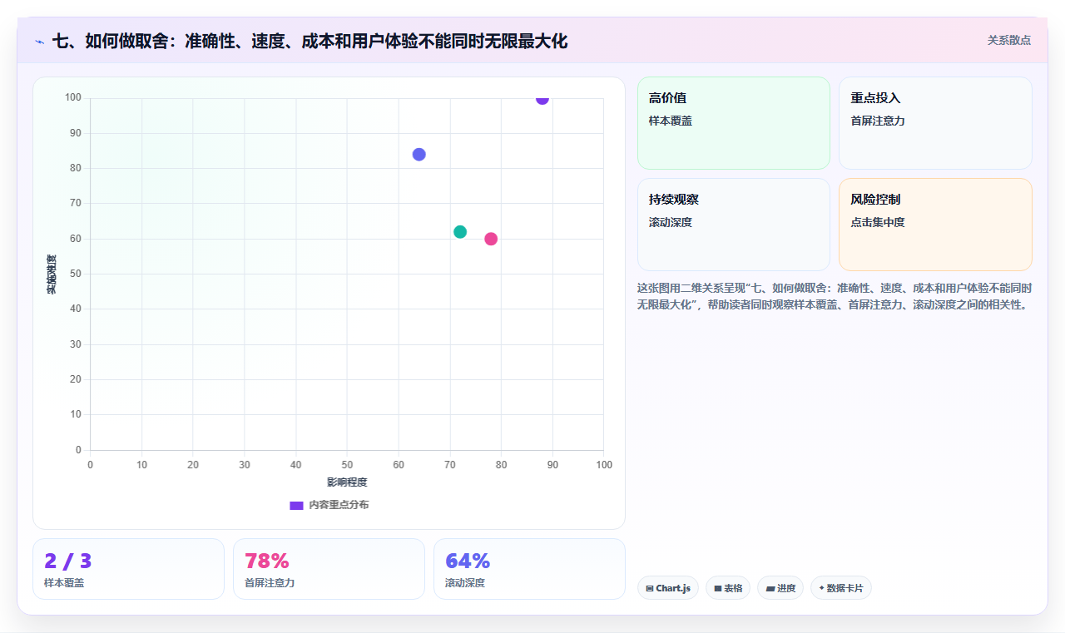Click the section title 七、如何做取舍
The height and width of the screenshot is (633, 1065).
[x=310, y=41]
